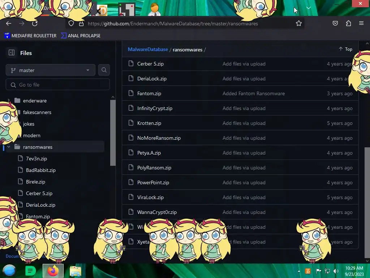Click the Go to file search field

click(57, 85)
